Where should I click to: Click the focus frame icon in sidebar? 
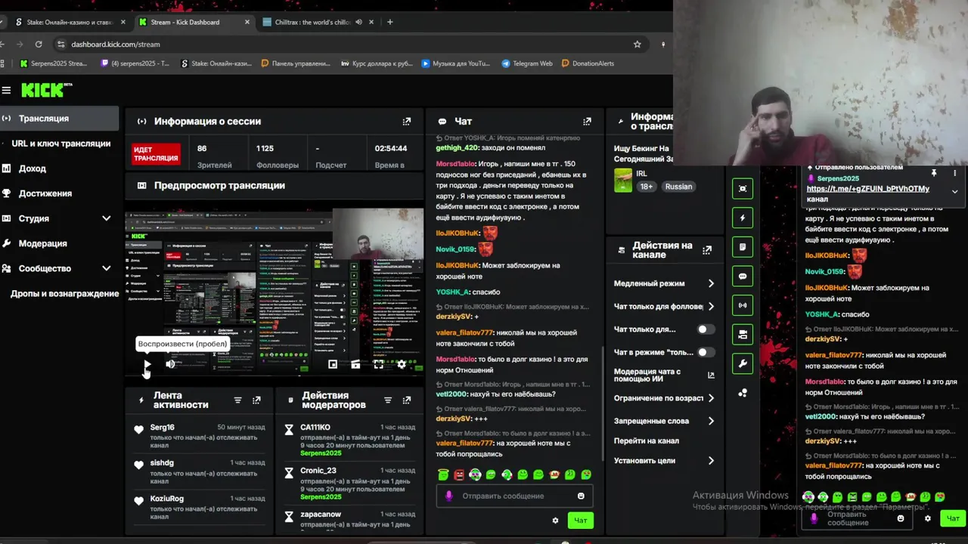click(x=743, y=189)
